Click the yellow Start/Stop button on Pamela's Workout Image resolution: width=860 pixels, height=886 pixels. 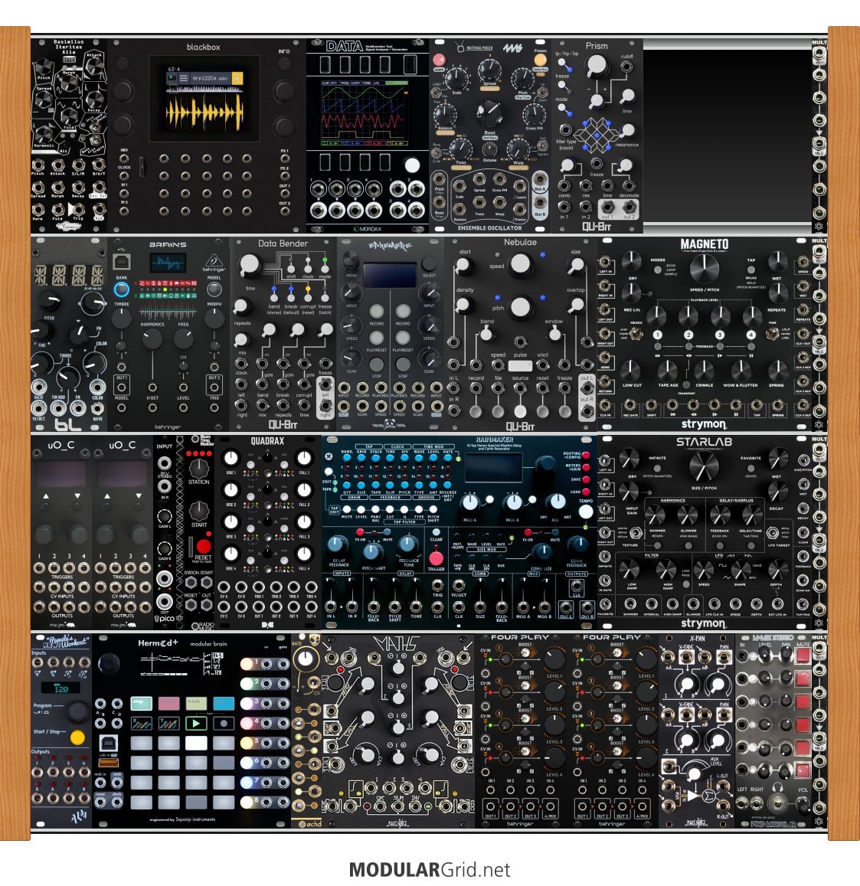[77, 737]
